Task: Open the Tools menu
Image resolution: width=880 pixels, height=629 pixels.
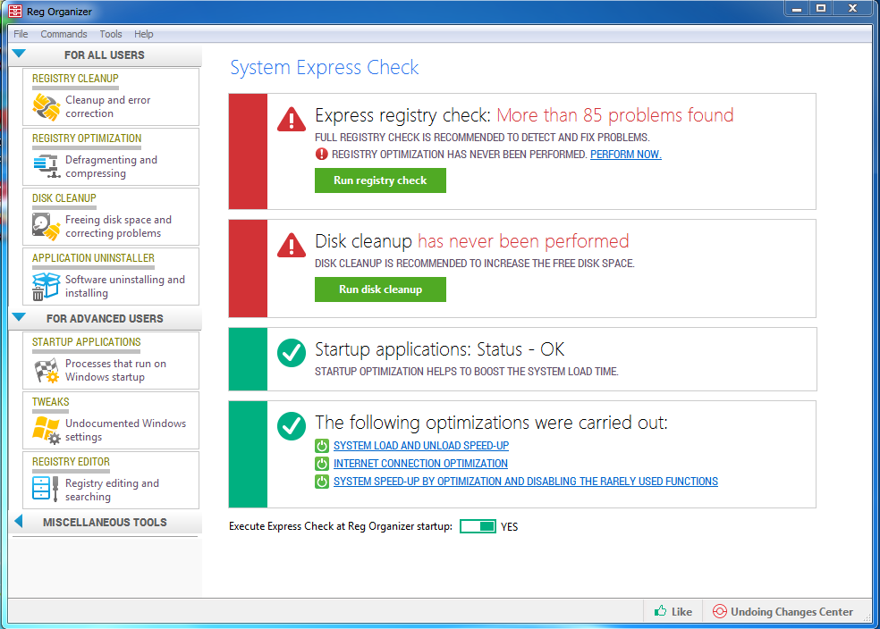Action: pos(111,34)
